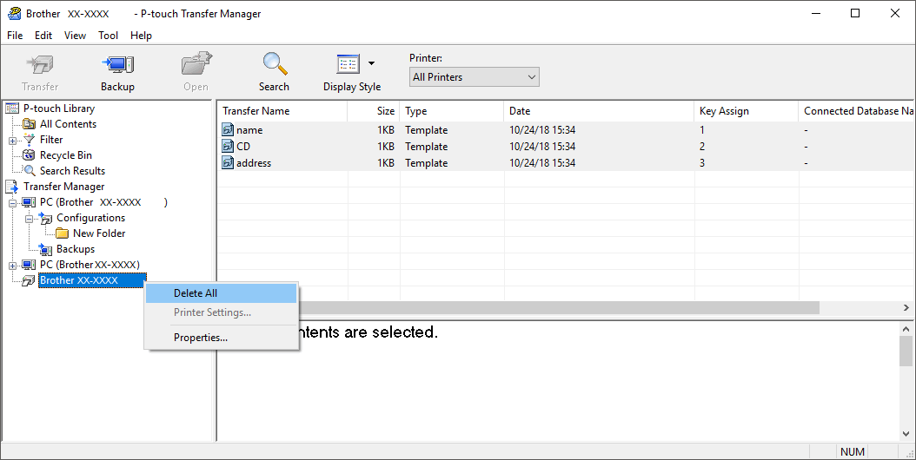Choose Properties... from context menu
Viewport: 916px width, 460px height.
(x=201, y=338)
